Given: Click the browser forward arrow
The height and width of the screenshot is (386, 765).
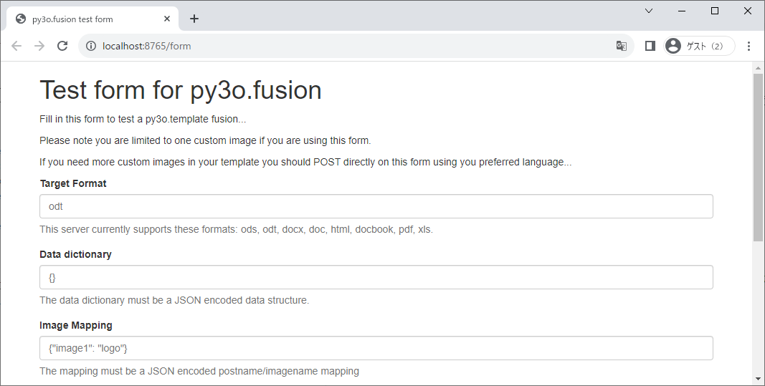Looking at the screenshot, I should (x=39, y=46).
